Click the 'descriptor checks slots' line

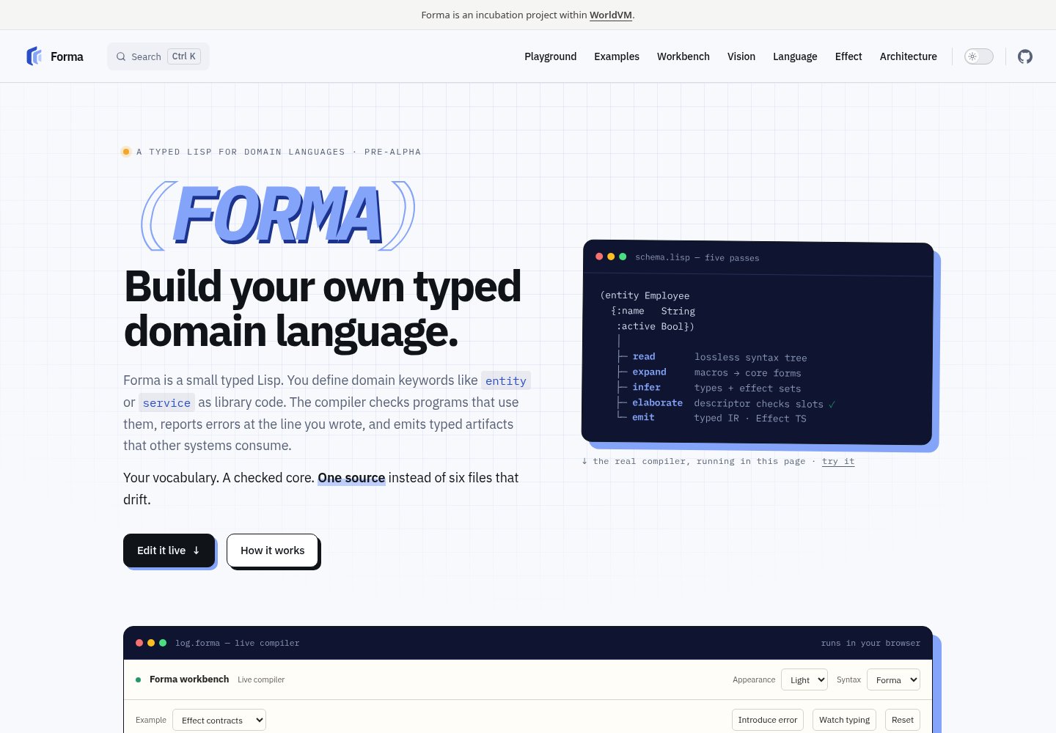pyautogui.click(x=765, y=404)
